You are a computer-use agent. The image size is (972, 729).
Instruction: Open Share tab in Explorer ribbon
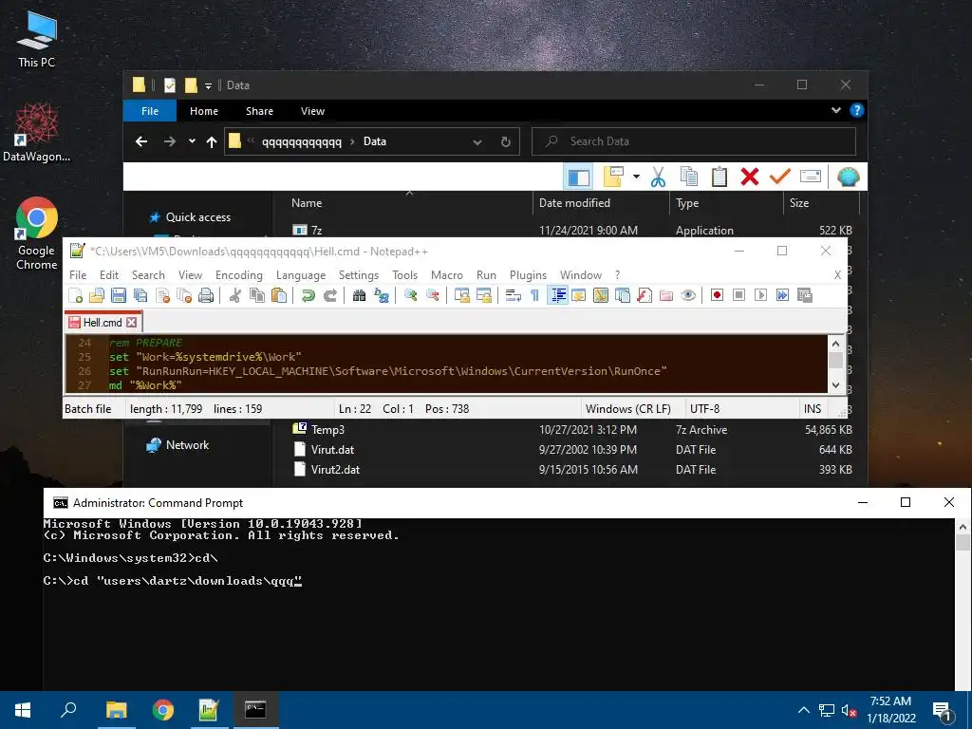[x=259, y=111]
